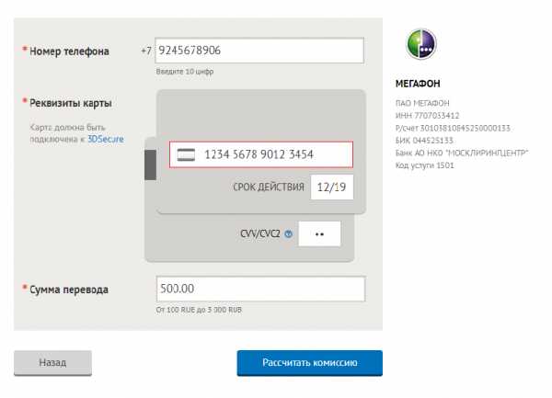
Task: Click the ИНН 7707033412 line
Action: coord(428,116)
